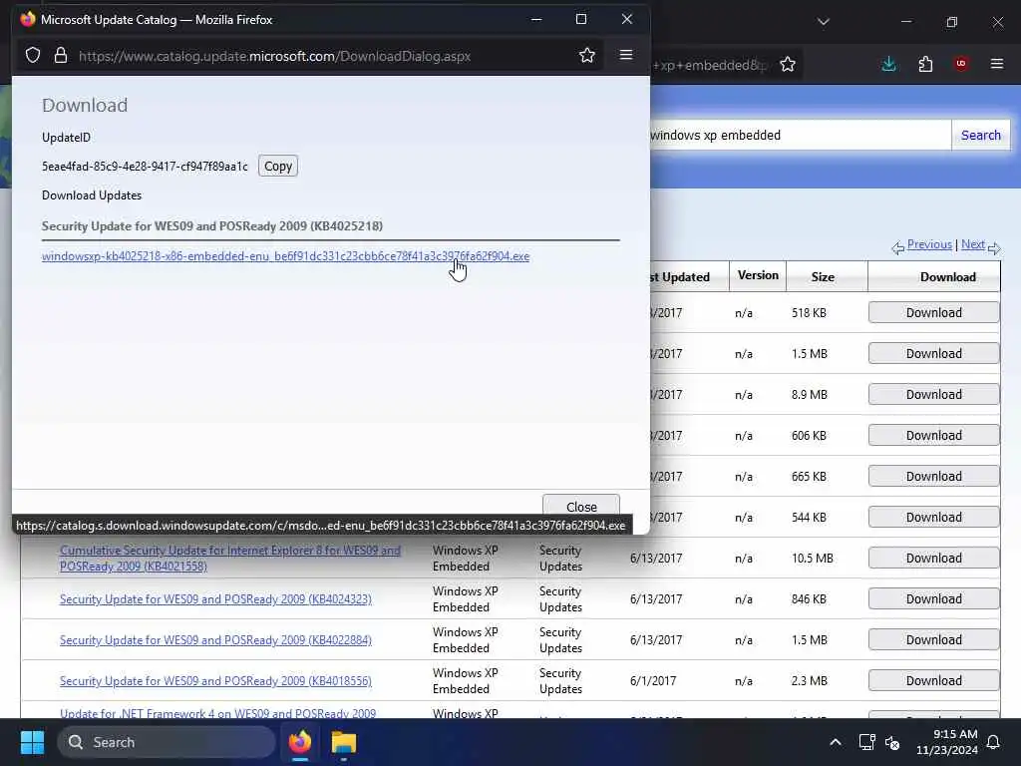Click the UpdateID text 5eae4fad-85c9-4e28

tap(145, 167)
